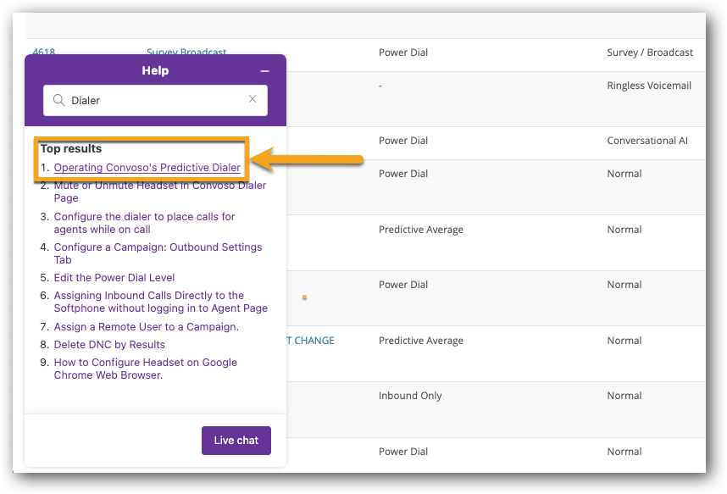Clear the Dialer search text
This screenshot has width=727, height=494.
(253, 99)
